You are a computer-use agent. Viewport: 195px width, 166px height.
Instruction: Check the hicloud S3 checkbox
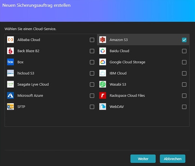92,73
